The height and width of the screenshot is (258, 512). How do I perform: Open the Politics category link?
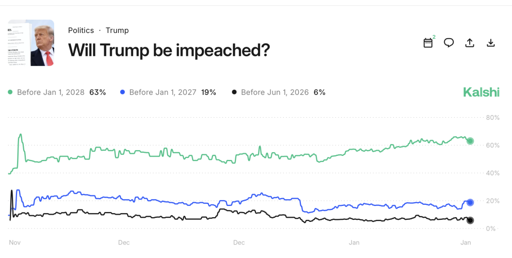tap(81, 30)
